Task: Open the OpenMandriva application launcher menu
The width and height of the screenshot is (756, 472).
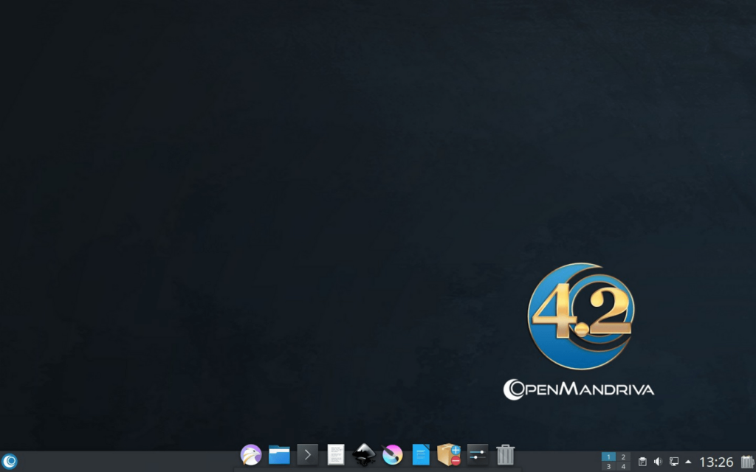Action: (9, 462)
